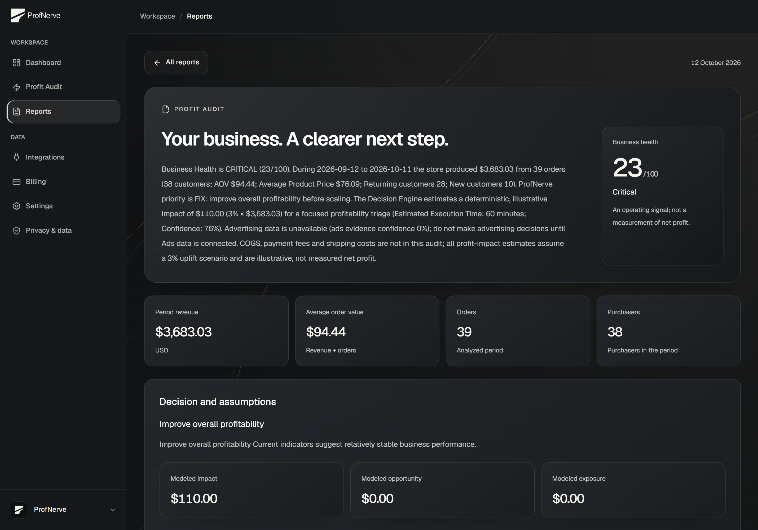Click the Profit Audit file icon in report card
Viewport: 758px width, 530px height.
click(x=166, y=109)
